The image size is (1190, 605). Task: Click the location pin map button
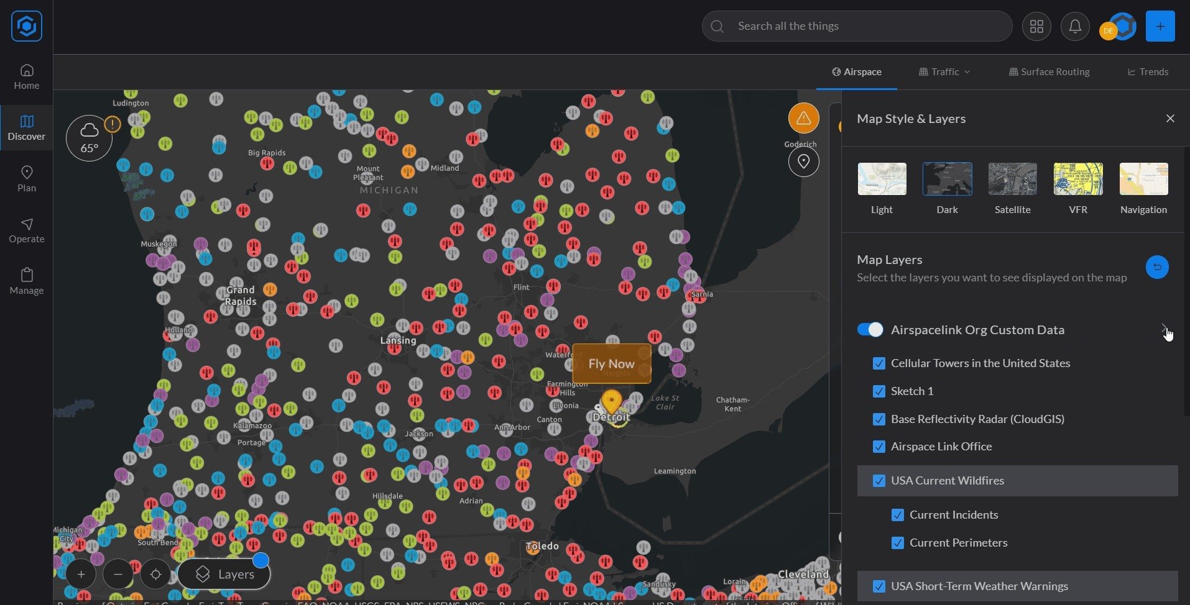coord(803,161)
